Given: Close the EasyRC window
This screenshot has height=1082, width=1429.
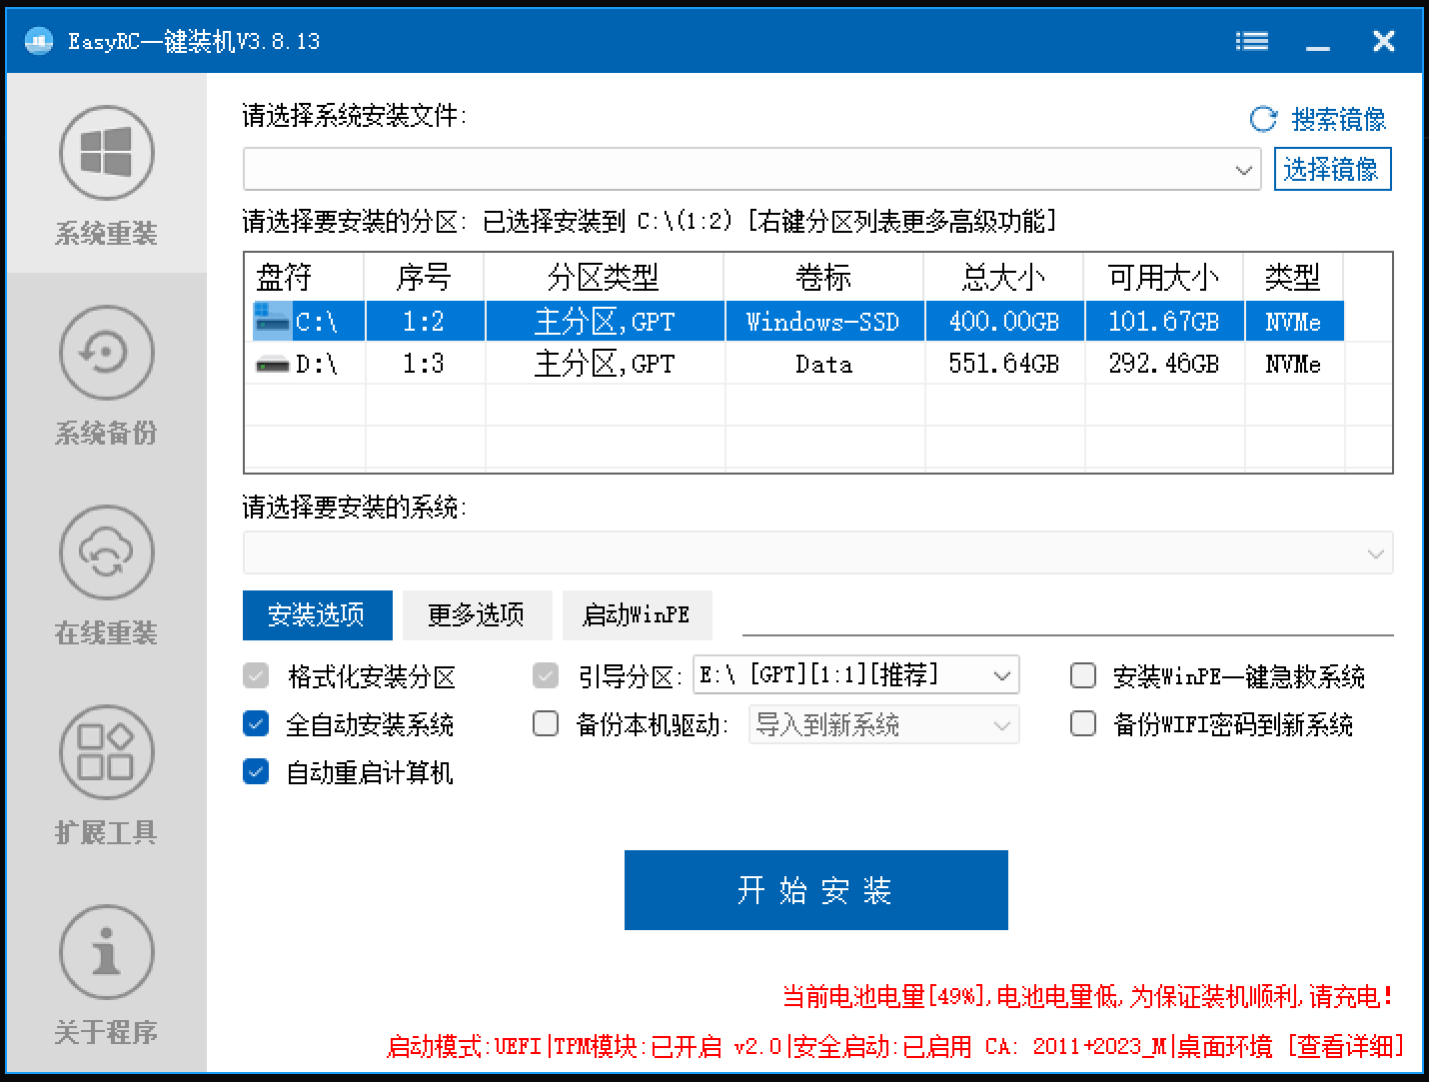Looking at the screenshot, I should tap(1384, 41).
